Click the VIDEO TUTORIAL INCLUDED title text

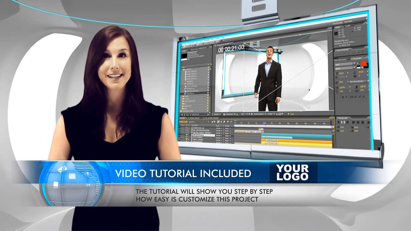point(183,174)
